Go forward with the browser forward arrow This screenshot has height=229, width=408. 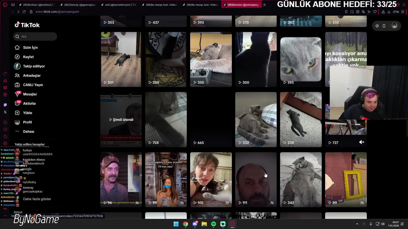(18, 12)
